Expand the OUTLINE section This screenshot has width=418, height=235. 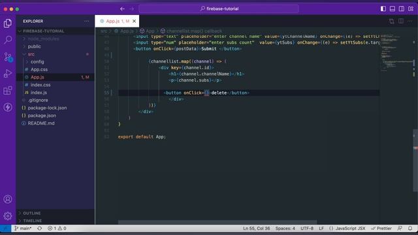coord(56,213)
